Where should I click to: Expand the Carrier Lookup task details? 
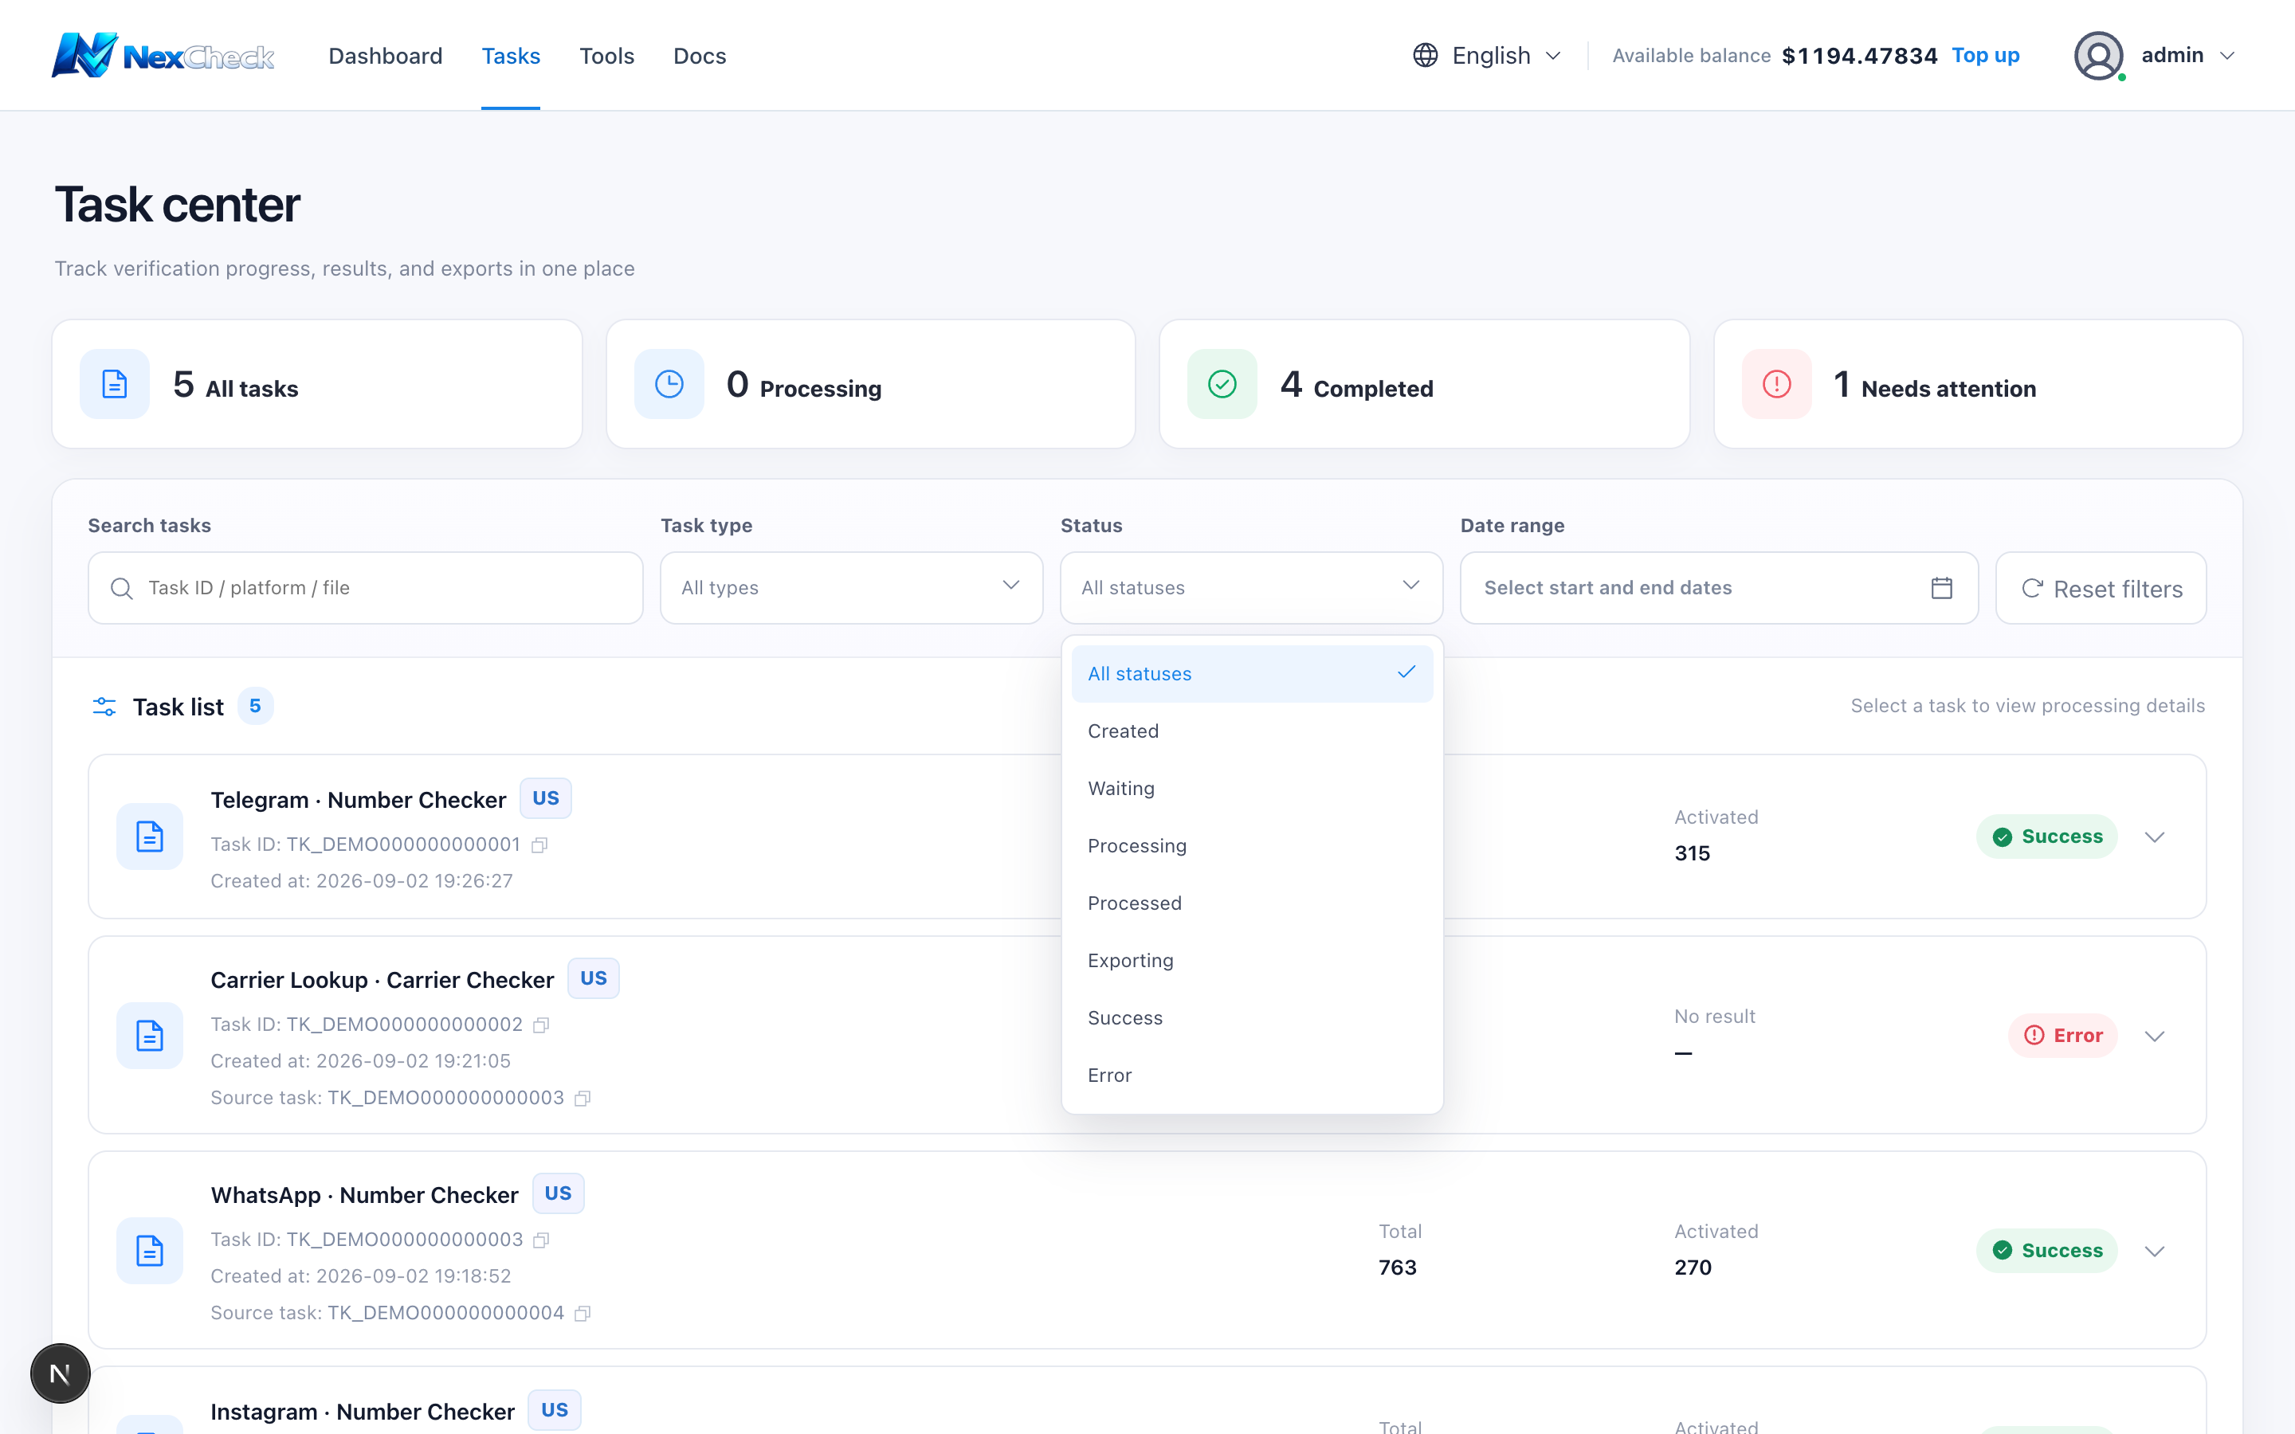click(x=2155, y=1036)
